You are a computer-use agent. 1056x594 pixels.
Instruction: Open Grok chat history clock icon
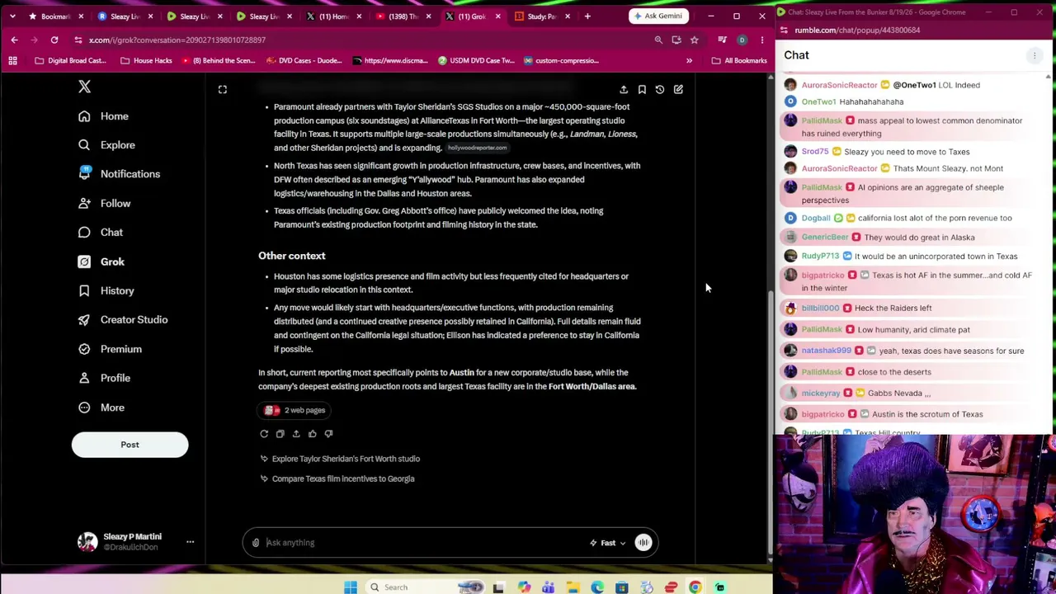(660, 89)
